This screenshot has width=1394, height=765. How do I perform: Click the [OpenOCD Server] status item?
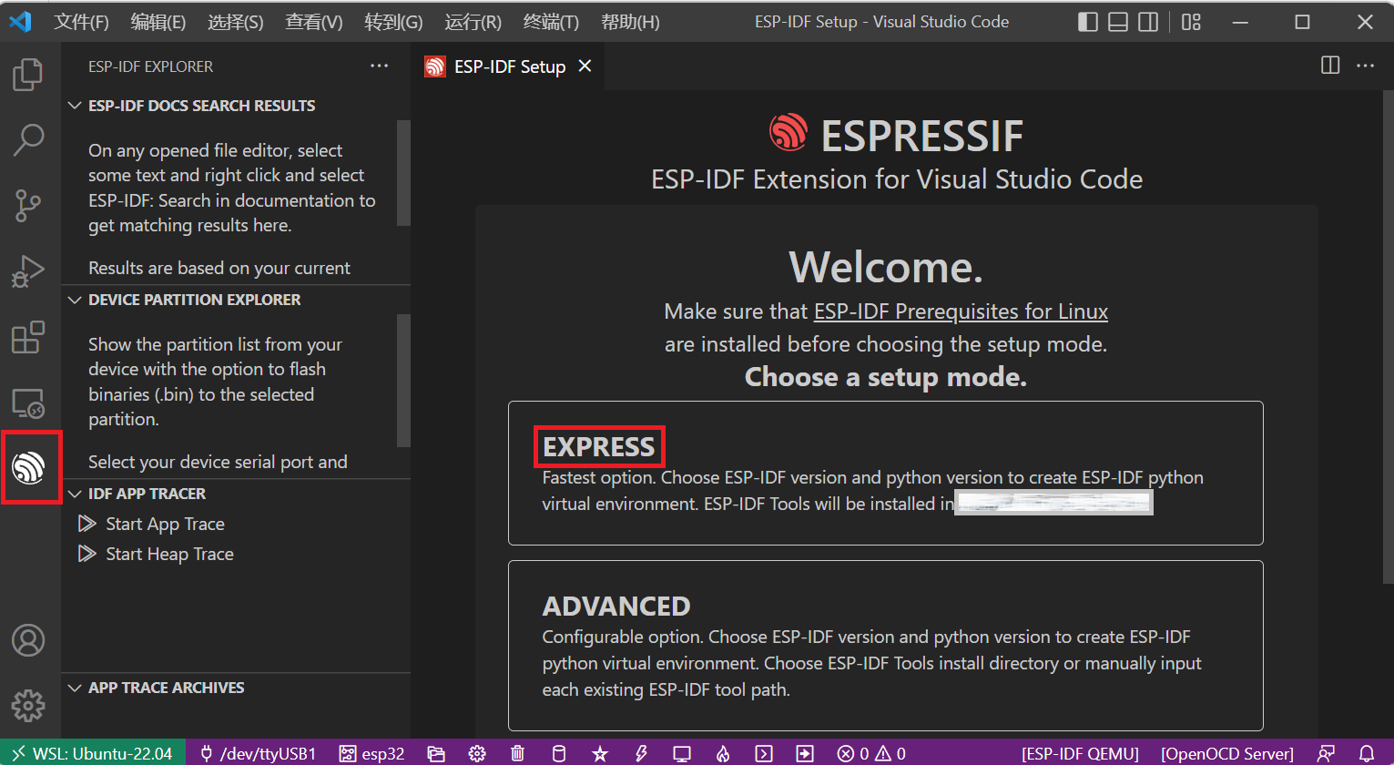1226,753
